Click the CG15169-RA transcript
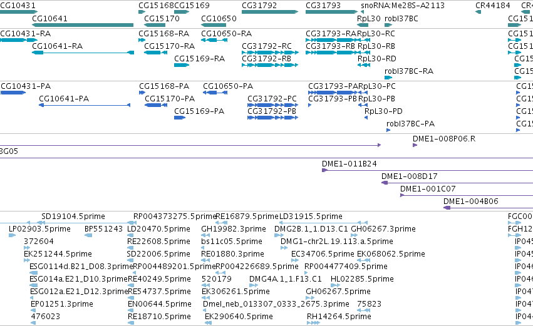Viewport: 533px width, 326px height. click(182, 65)
